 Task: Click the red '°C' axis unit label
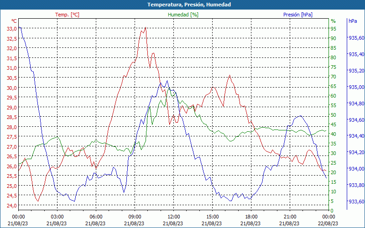pyautogui.click(x=14, y=21)
